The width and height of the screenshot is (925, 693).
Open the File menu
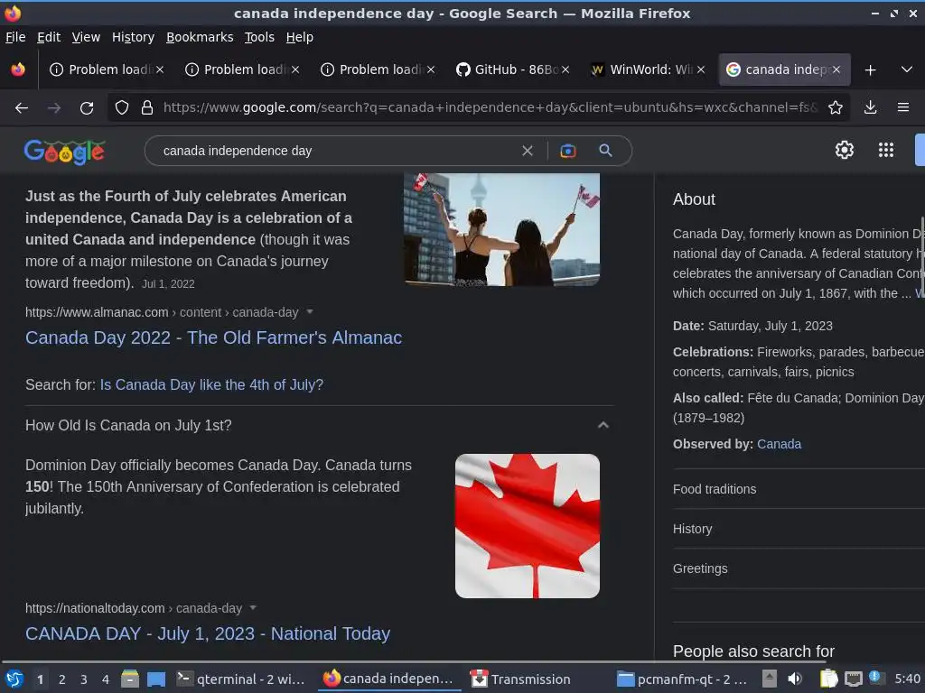click(x=15, y=37)
